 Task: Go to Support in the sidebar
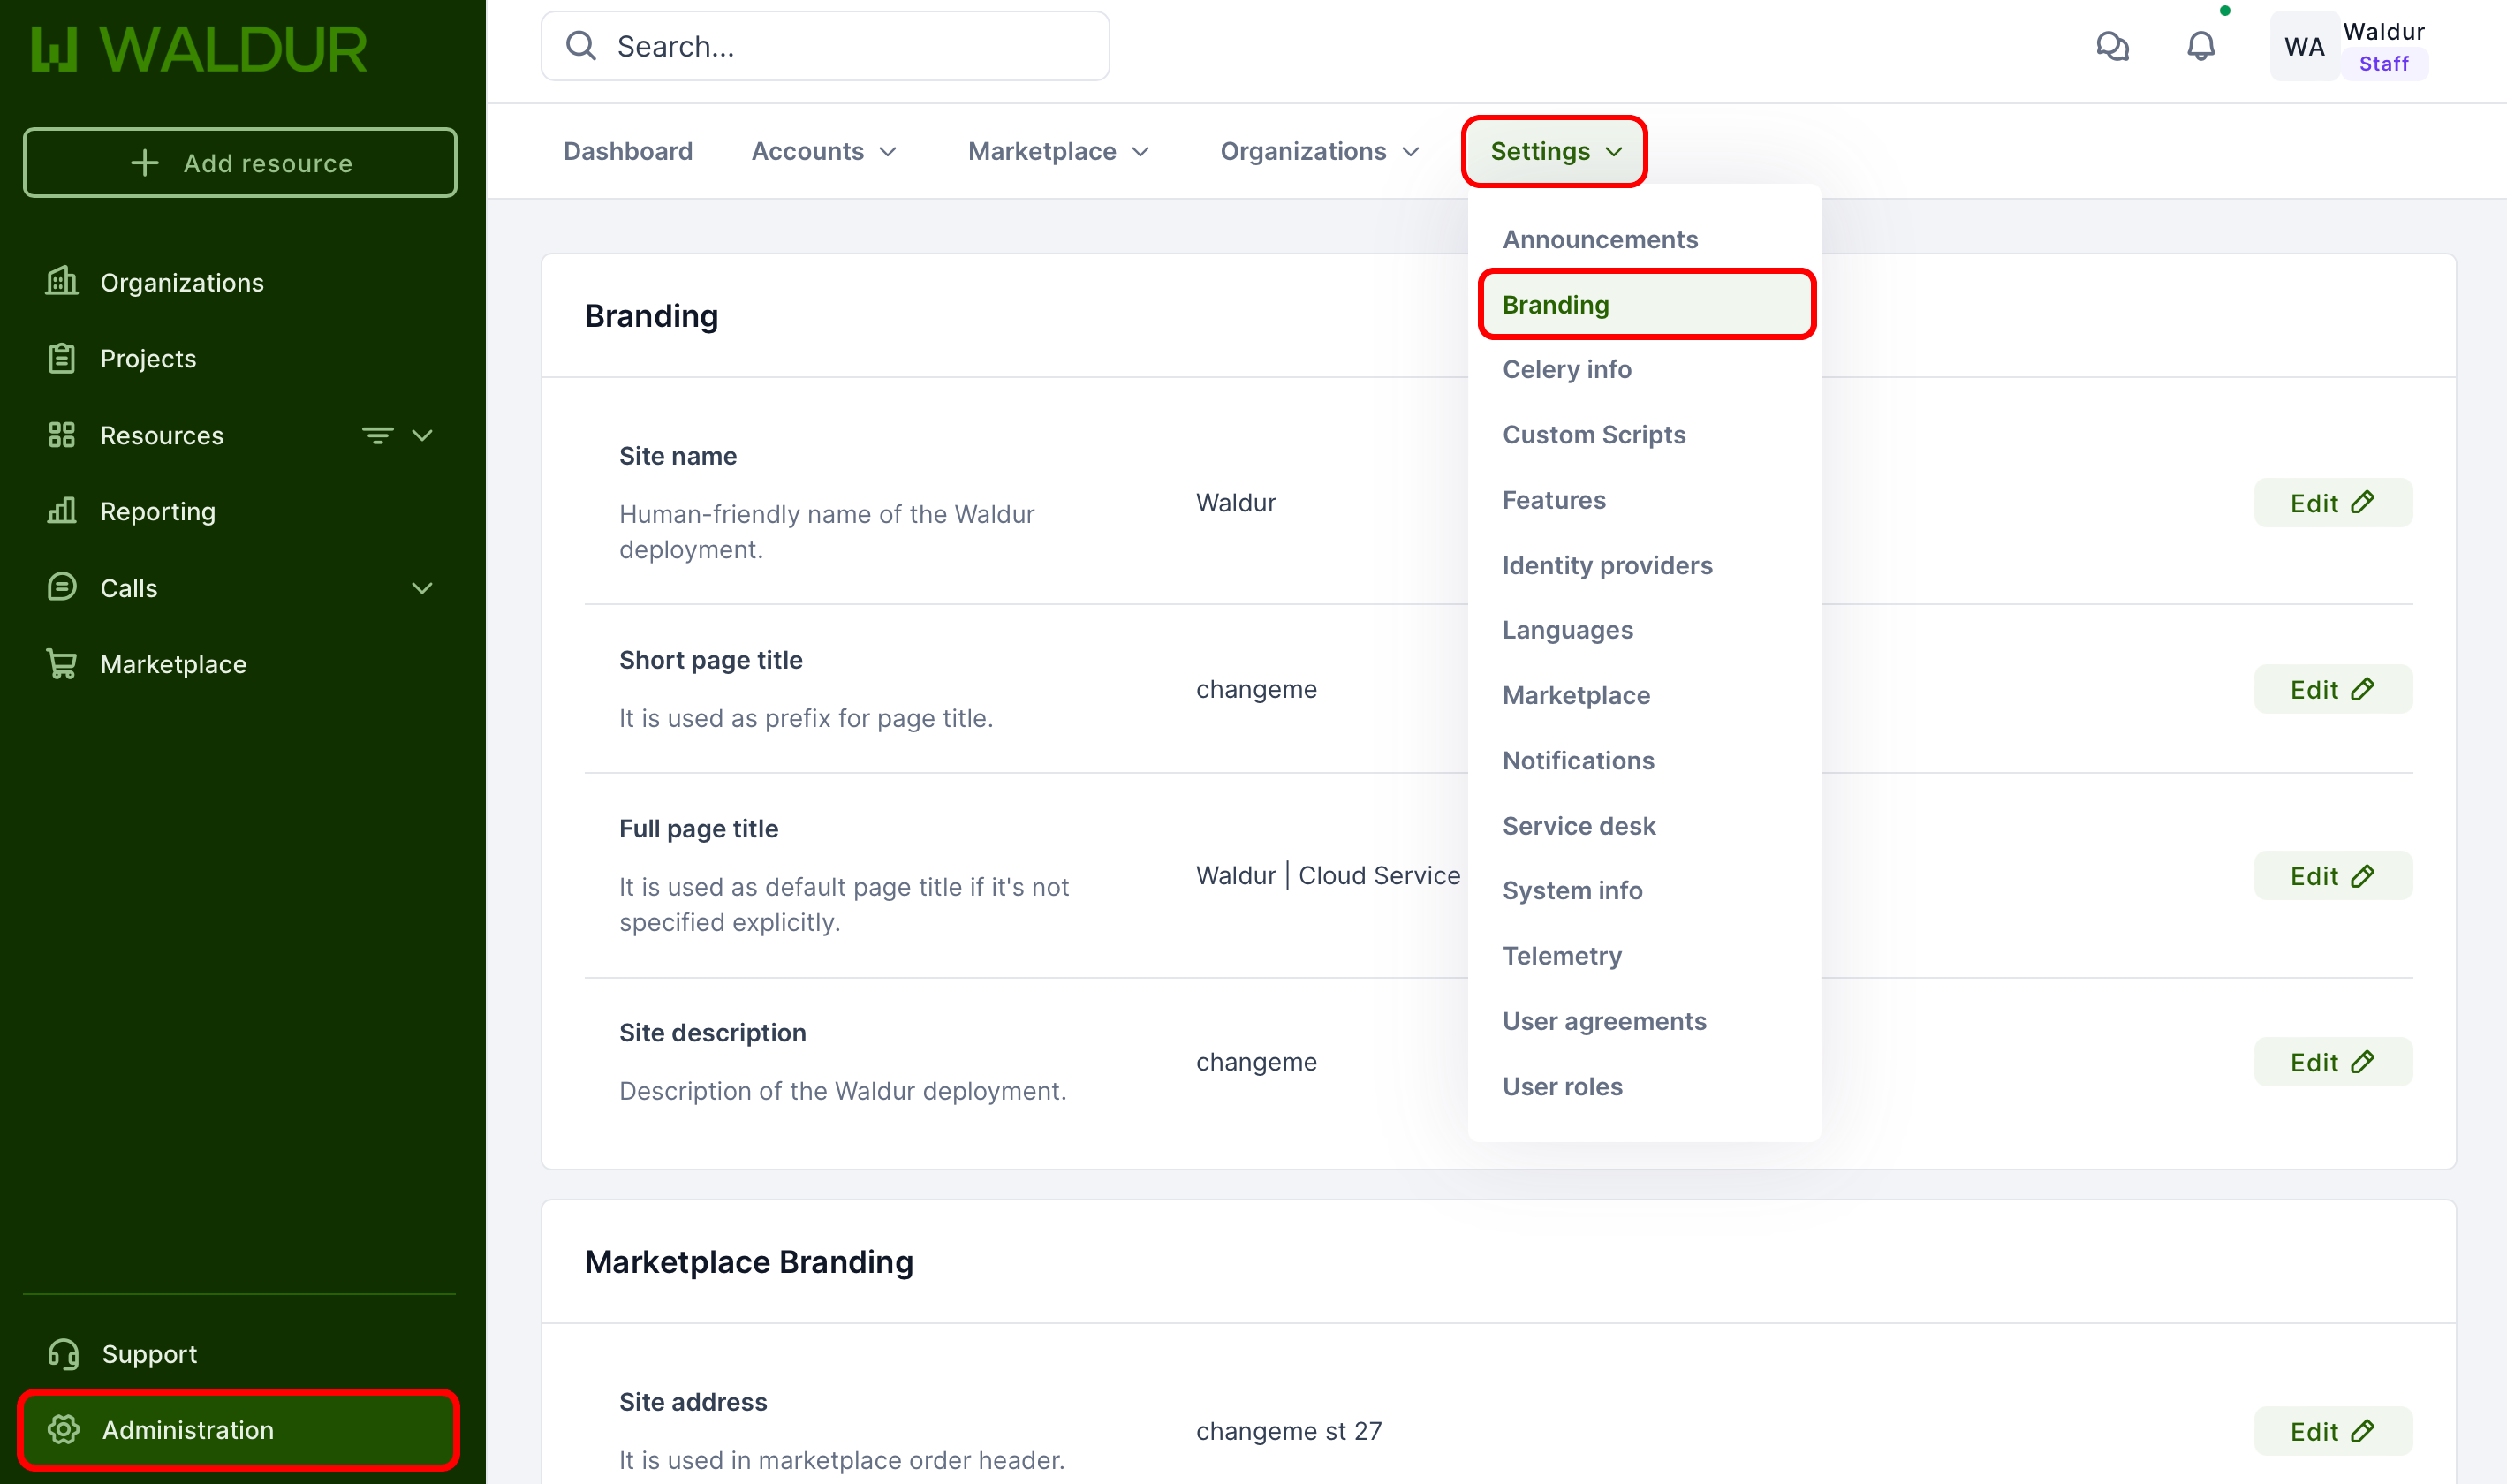pos(149,1354)
